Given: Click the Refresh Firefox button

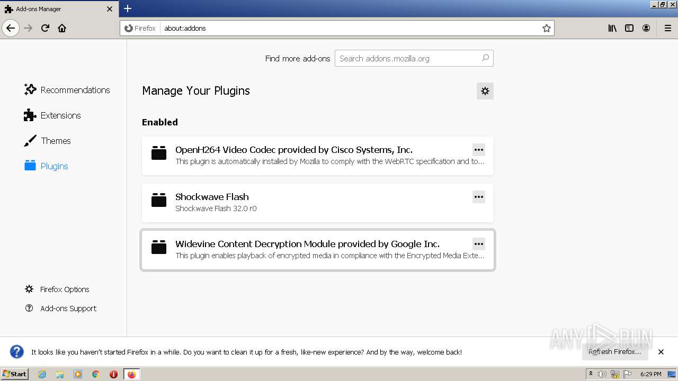Looking at the screenshot, I should pyautogui.click(x=615, y=352).
